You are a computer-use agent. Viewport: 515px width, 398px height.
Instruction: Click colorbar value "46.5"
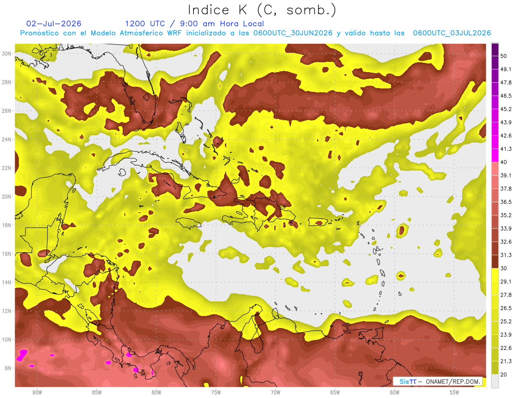point(506,95)
